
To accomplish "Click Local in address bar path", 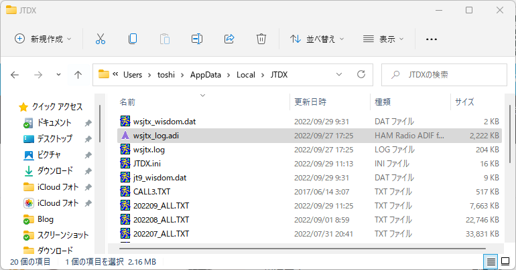I will click(245, 75).
